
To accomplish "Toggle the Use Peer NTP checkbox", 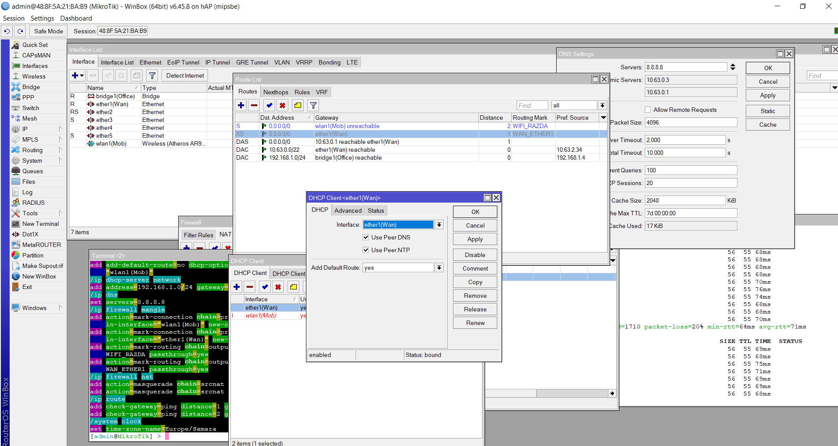I will 366,250.
